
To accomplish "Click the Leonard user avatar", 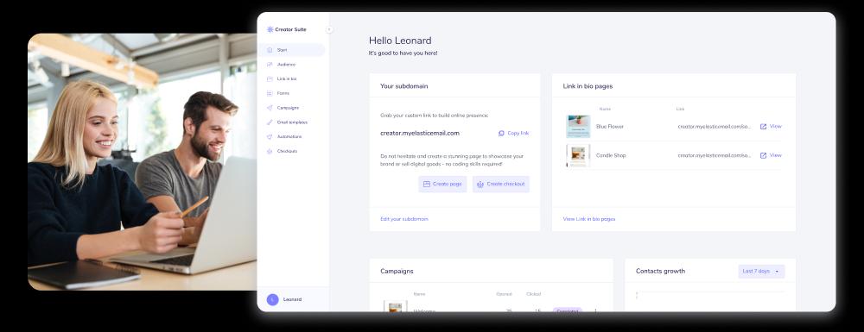I will 272,299.
